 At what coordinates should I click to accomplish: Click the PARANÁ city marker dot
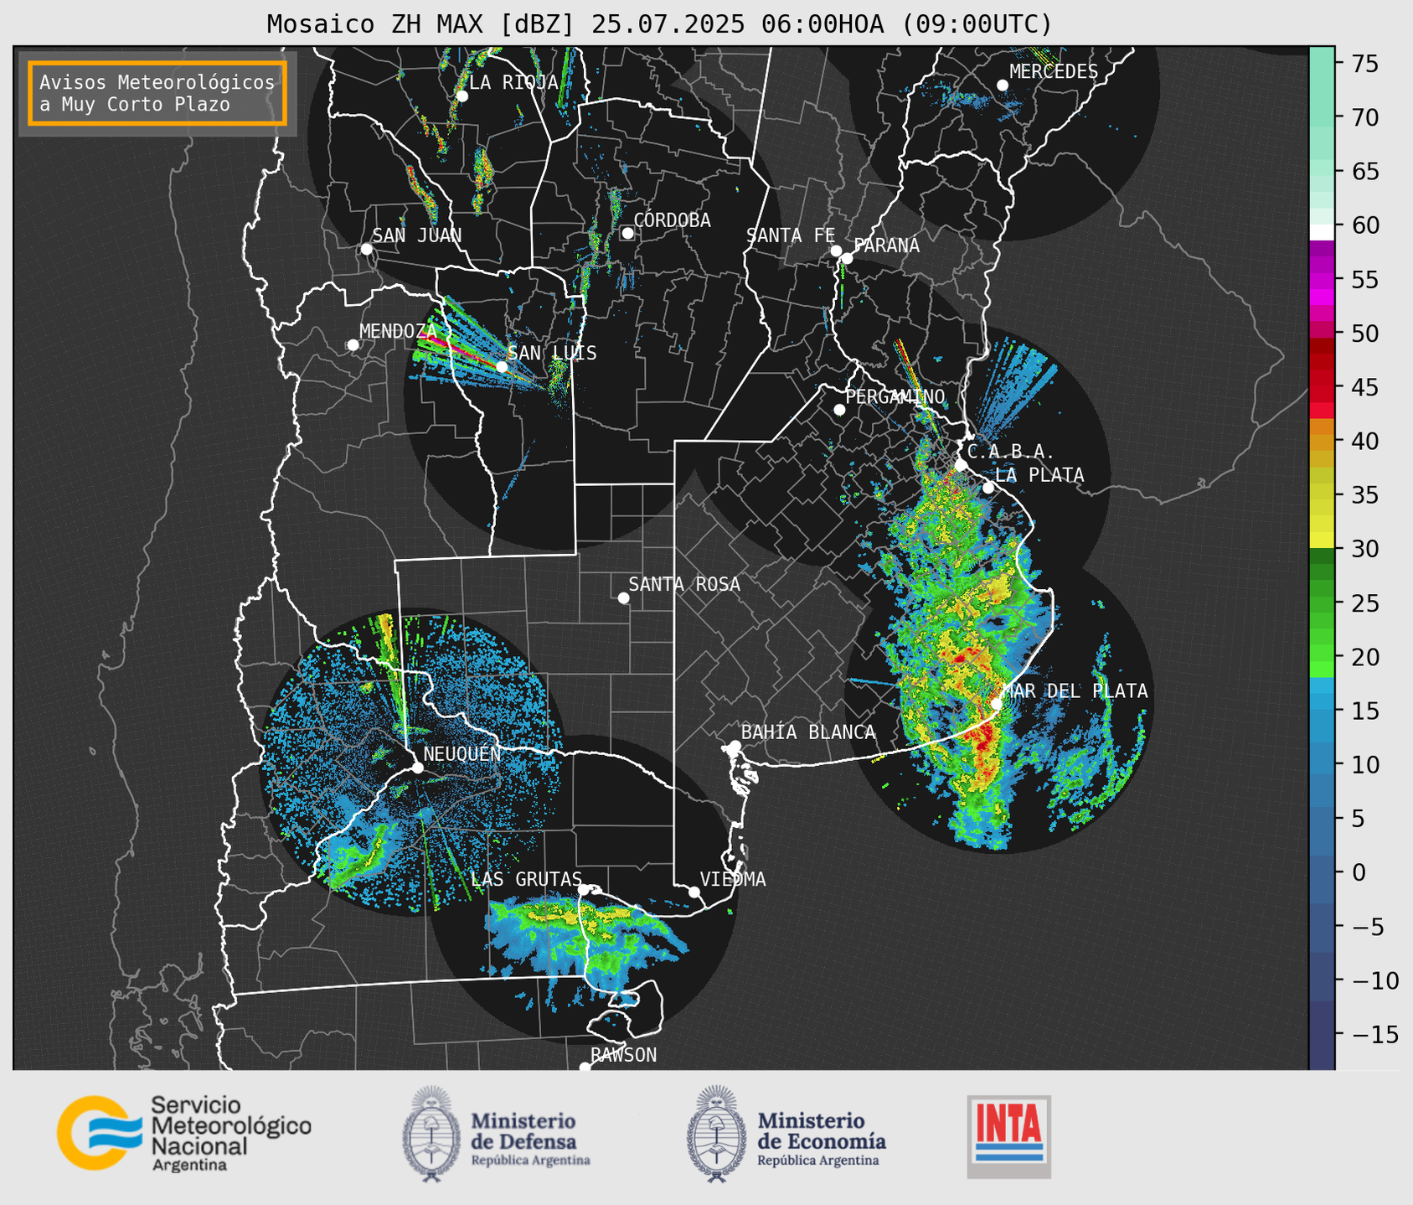[847, 258]
